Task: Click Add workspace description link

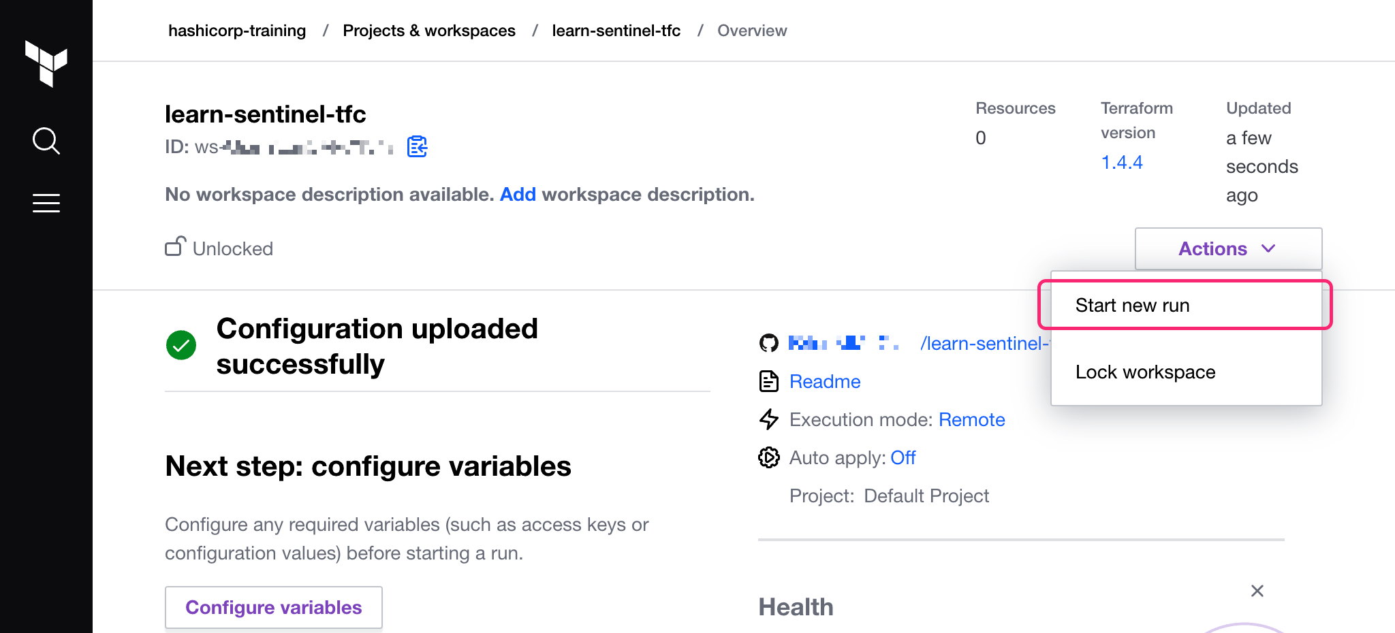Action: [x=518, y=195]
